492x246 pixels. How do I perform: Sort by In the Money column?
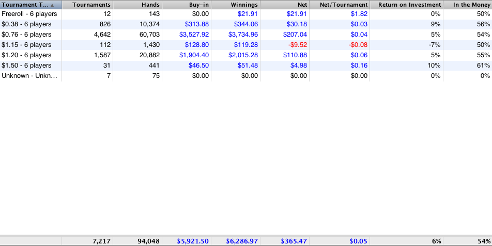pyautogui.click(x=468, y=5)
